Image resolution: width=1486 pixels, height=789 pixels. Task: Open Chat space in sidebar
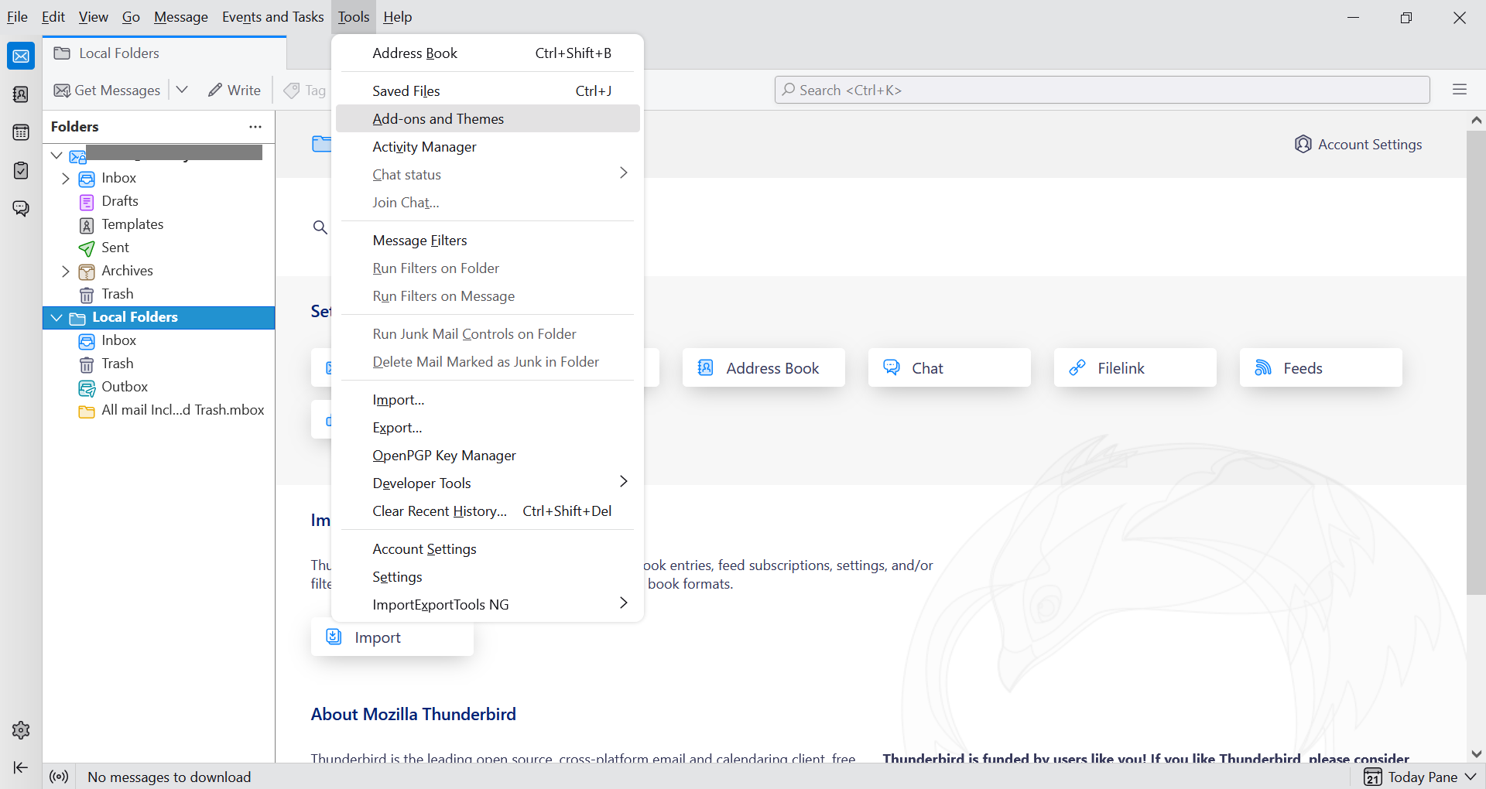click(21, 208)
